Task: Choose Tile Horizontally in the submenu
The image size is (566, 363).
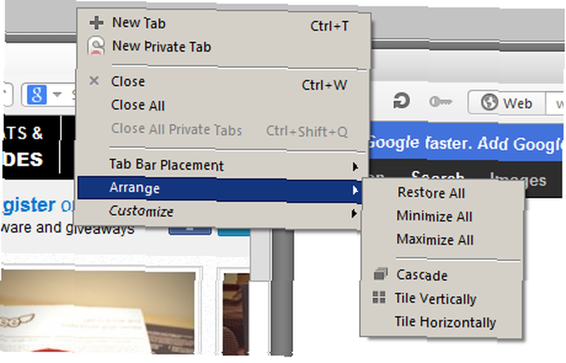Action: pyautogui.click(x=445, y=322)
